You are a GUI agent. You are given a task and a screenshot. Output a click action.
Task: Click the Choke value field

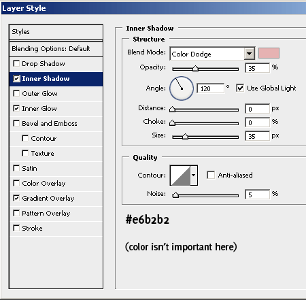pyautogui.click(x=258, y=122)
